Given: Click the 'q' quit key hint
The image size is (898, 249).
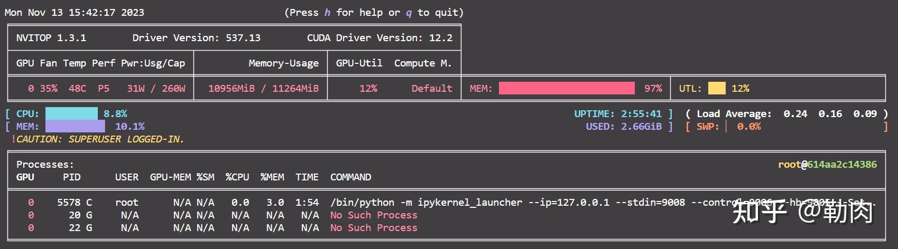Looking at the screenshot, I should pos(409,13).
